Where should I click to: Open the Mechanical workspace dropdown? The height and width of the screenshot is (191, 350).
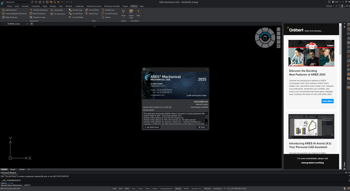pyautogui.click(x=18, y=2)
